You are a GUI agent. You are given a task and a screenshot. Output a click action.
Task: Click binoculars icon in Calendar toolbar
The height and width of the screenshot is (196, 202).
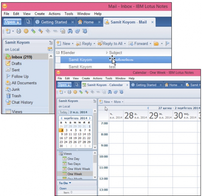pos(110,92)
